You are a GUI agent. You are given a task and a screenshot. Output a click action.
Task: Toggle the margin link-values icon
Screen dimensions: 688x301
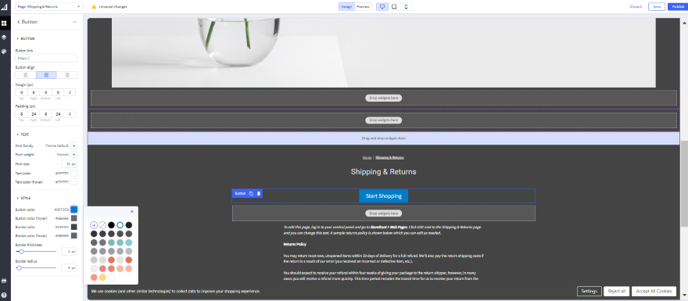pyautogui.click(x=70, y=92)
